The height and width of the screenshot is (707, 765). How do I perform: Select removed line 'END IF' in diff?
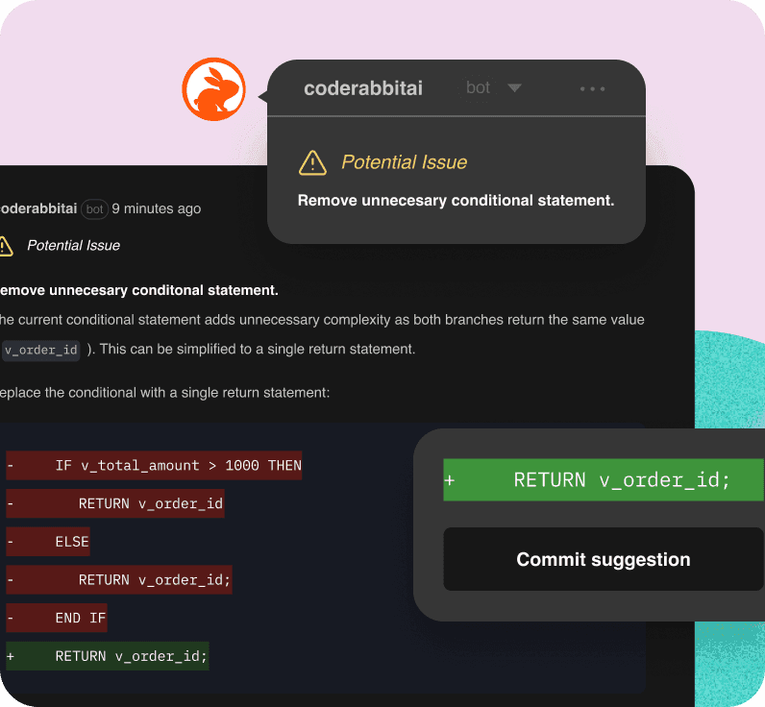pos(57,618)
